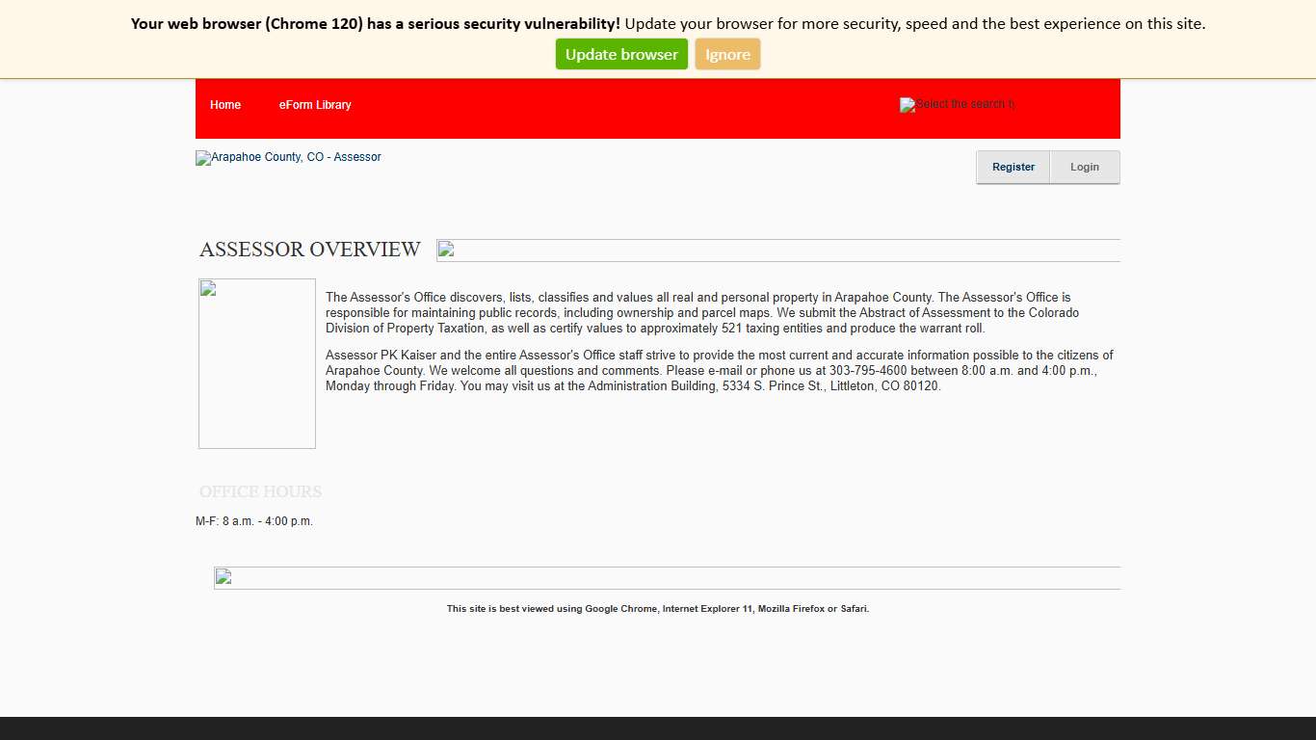Screen dimensions: 1316x740
Task: Click the Login button
Action: [1085, 167]
